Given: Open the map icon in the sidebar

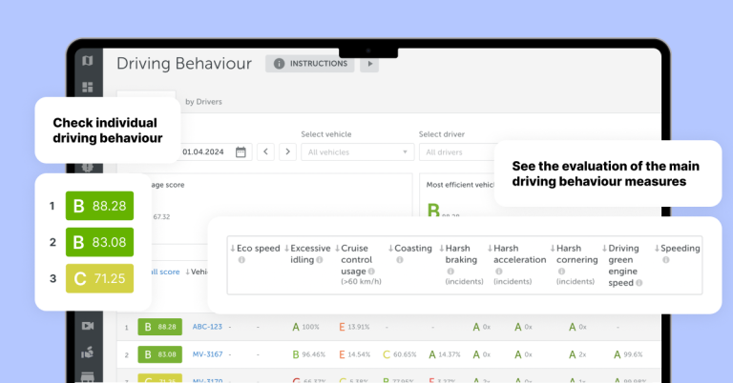Looking at the screenshot, I should coord(88,61).
